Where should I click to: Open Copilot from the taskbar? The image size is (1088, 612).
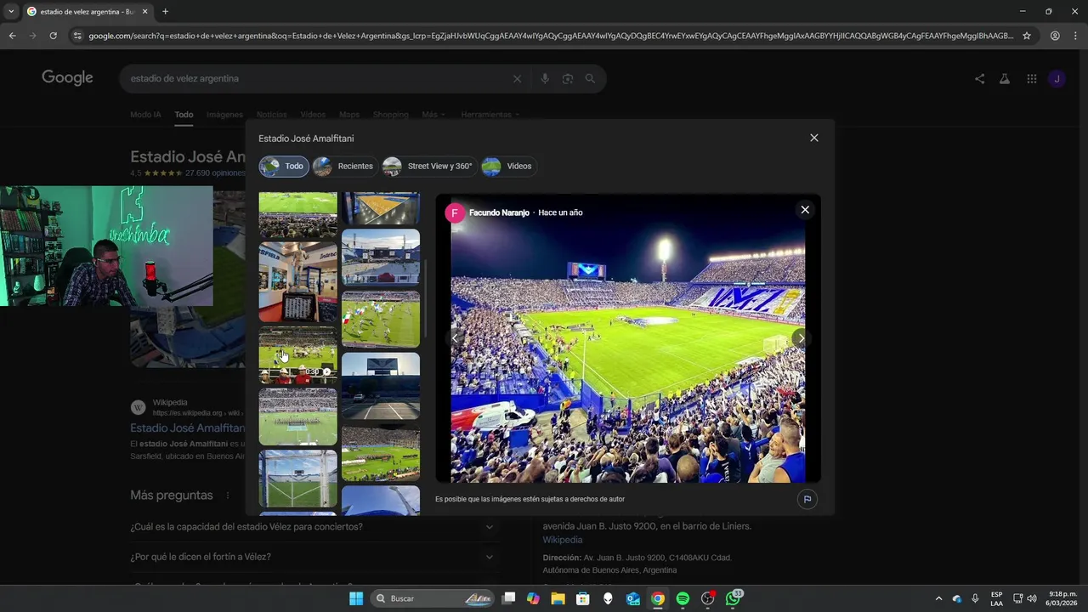533,598
